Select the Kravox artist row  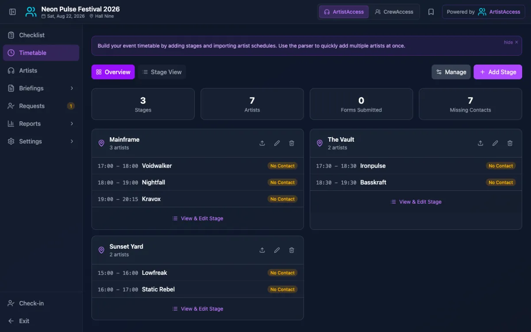tap(197, 199)
